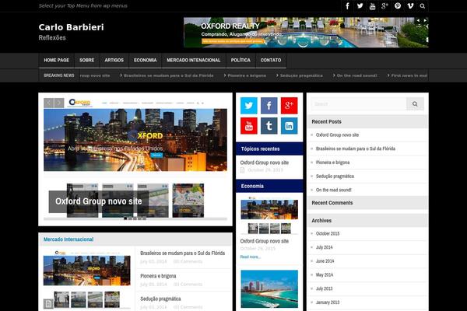The image size is (467, 311).
Task: Open the June 2014 archive
Action: pos(325,261)
